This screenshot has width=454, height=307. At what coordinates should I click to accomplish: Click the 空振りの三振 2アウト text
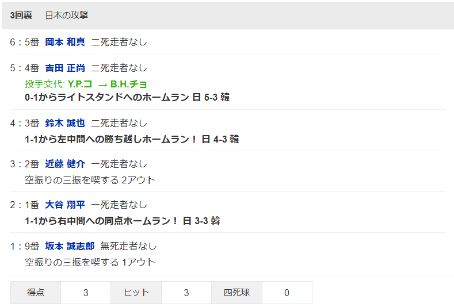point(90,179)
